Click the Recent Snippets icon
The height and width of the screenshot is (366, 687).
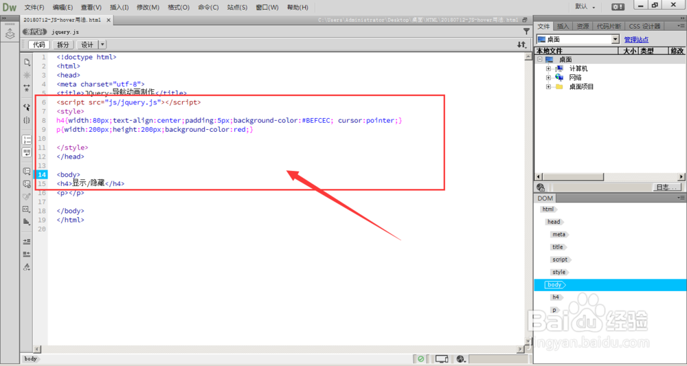[27, 209]
